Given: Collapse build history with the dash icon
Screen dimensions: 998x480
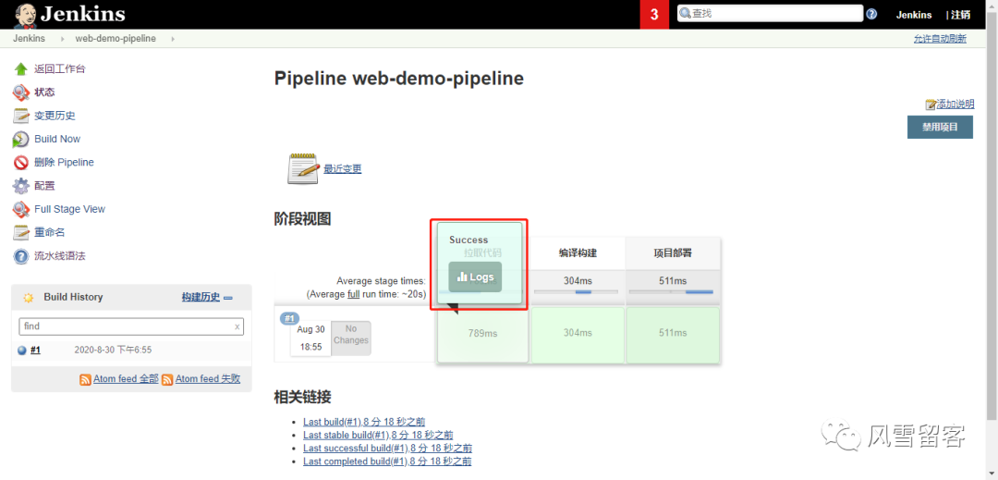Looking at the screenshot, I should [228, 297].
